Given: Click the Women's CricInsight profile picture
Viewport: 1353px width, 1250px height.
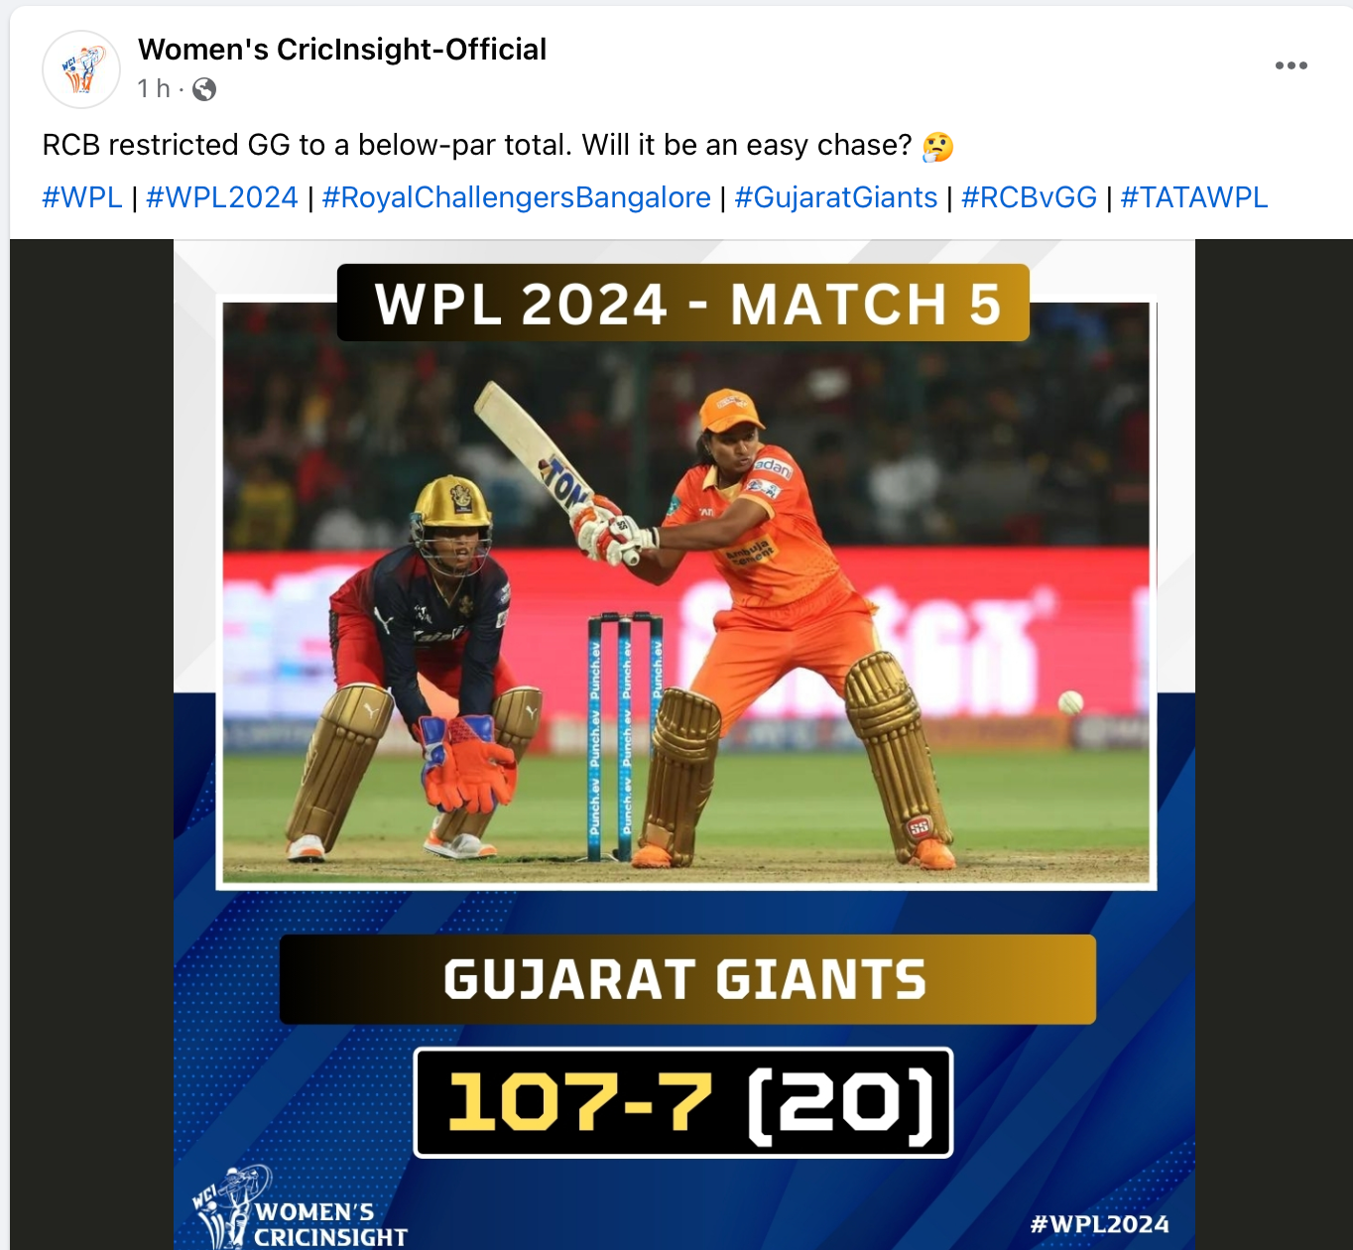Looking at the screenshot, I should click(81, 69).
